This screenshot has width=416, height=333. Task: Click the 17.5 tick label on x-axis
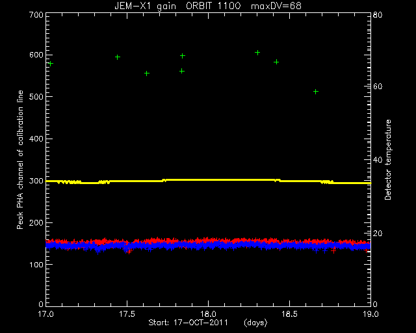(x=127, y=314)
